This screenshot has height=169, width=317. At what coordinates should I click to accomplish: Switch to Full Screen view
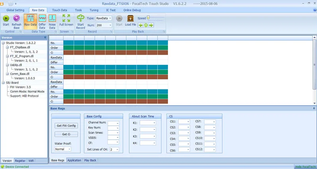[66, 18]
